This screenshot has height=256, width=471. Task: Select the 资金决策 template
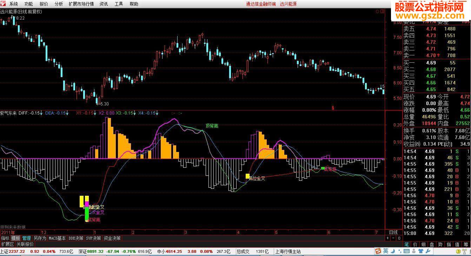112,238
